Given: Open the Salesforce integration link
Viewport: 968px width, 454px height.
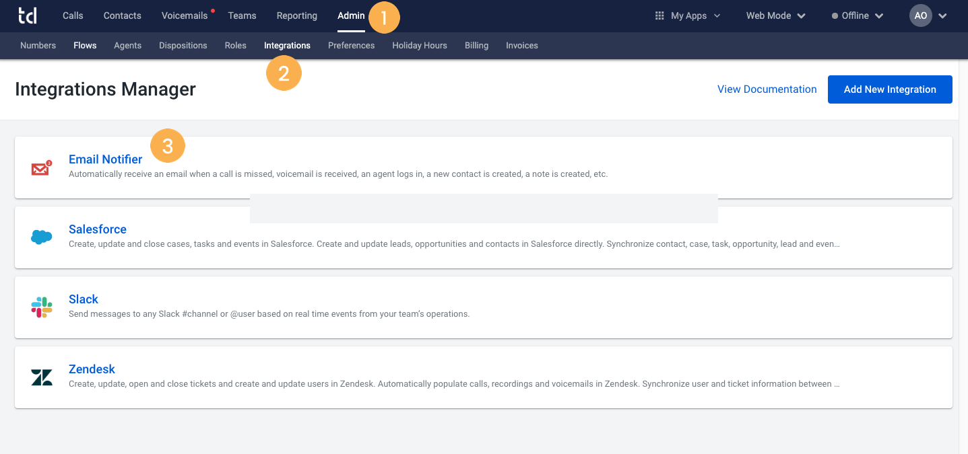Looking at the screenshot, I should [x=98, y=229].
